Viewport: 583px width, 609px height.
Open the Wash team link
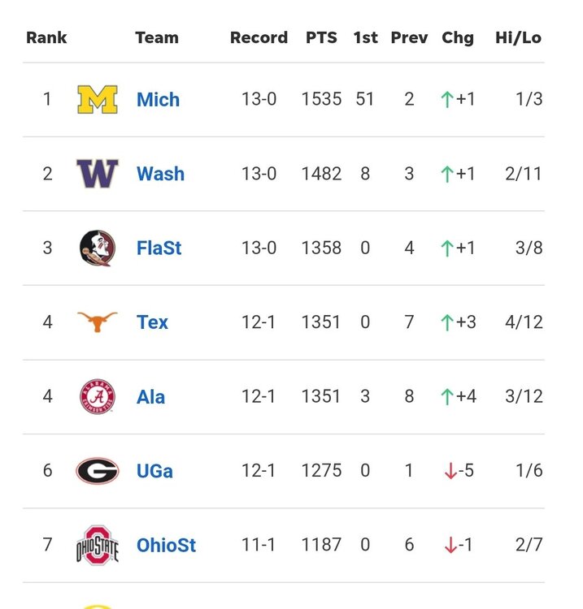160,174
